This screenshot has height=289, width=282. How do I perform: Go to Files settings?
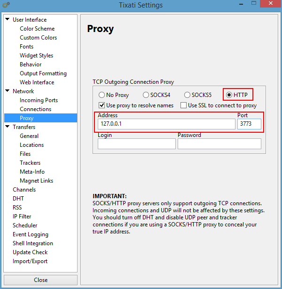(25, 154)
